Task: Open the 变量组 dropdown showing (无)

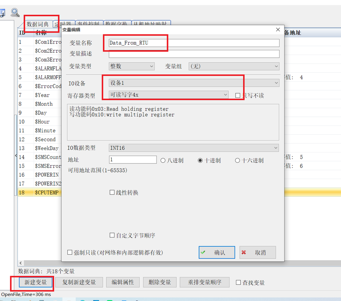Action: (234, 66)
